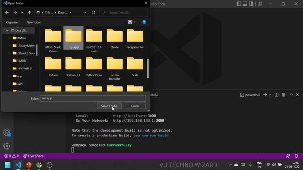Select the Skills folder
This screenshot has width=303, height=170.
(x=135, y=67)
